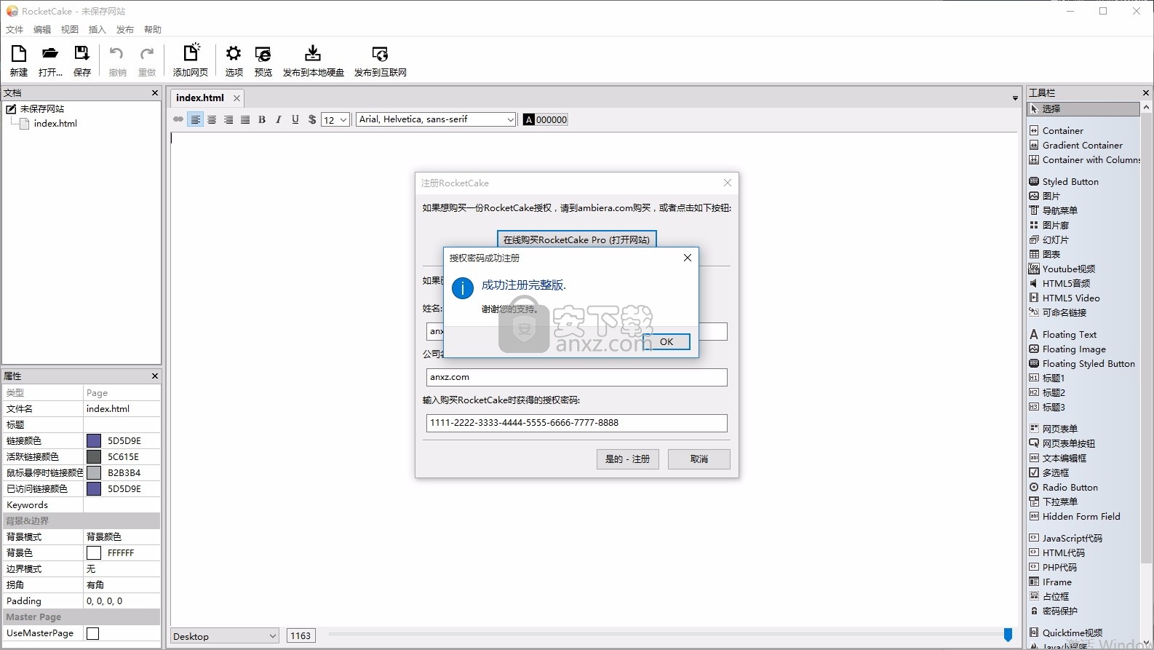Toggle the UseMasterPage checkbox
This screenshot has width=1154, height=650.
[x=92, y=633]
